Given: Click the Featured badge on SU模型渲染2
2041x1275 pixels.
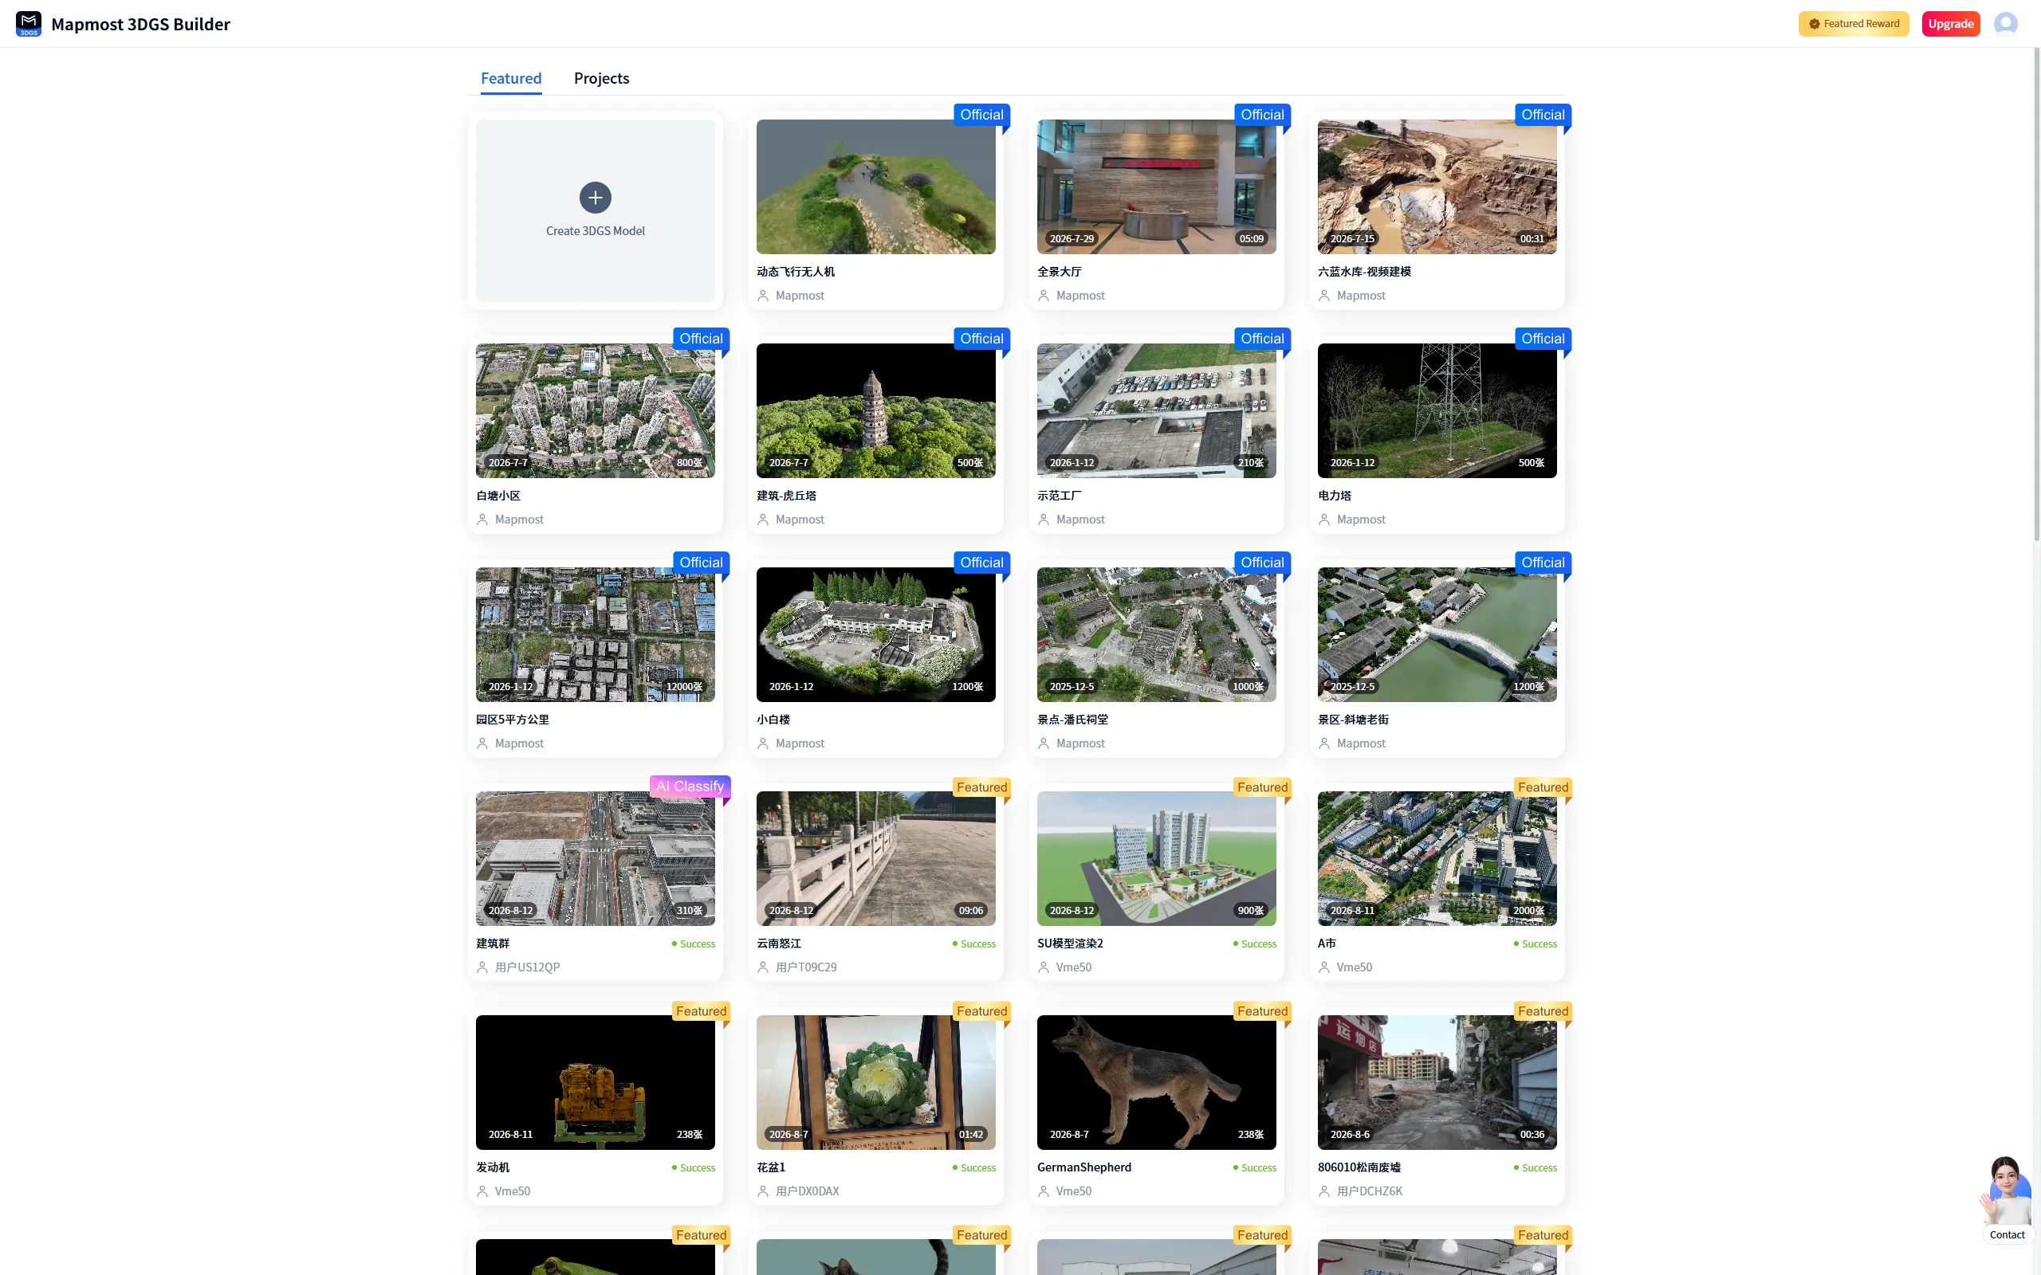Looking at the screenshot, I should point(1263,787).
